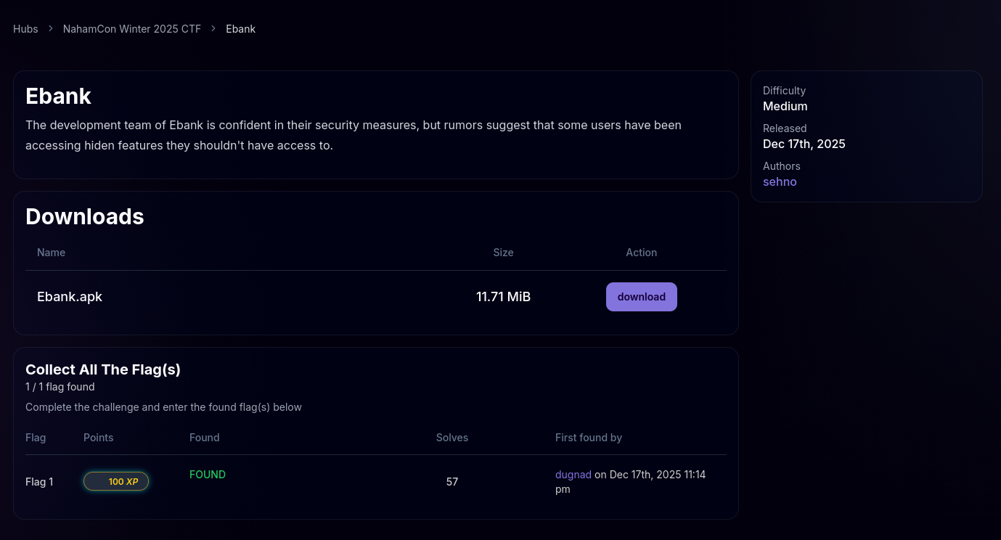This screenshot has height=540, width=1001.
Task: Go to NahamCon Winter 2025 CTF breadcrumb
Action: click(x=131, y=29)
